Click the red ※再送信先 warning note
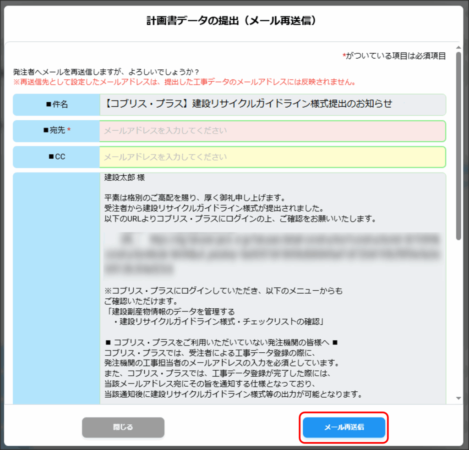This screenshot has height=450, width=469. [185, 83]
